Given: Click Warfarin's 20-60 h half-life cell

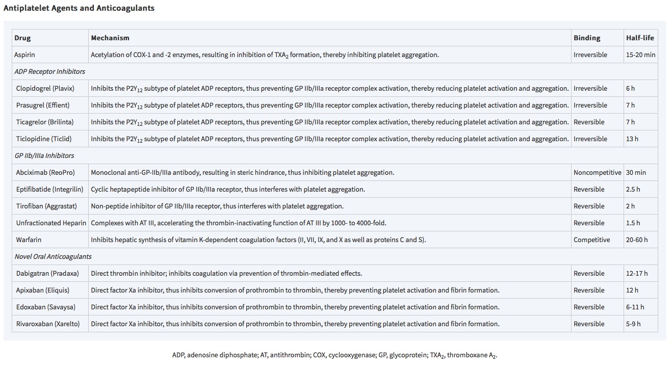Looking at the screenshot, I should pyautogui.click(x=637, y=240).
